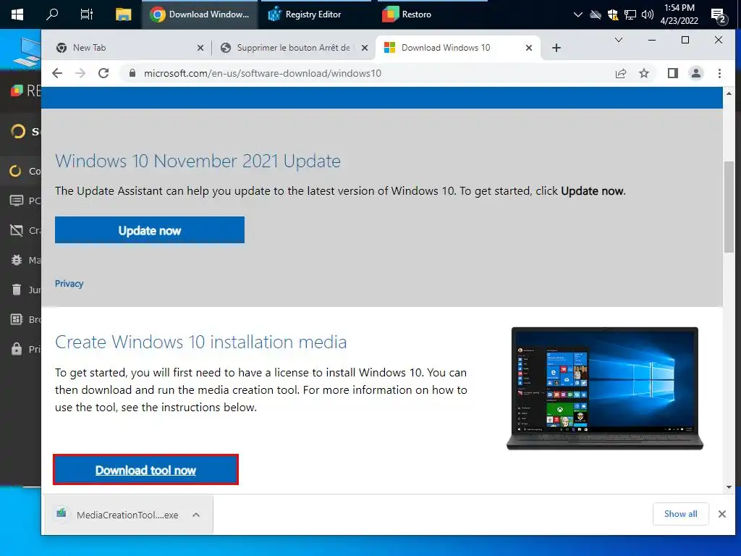Open File Explorer from the taskbar

click(x=123, y=14)
